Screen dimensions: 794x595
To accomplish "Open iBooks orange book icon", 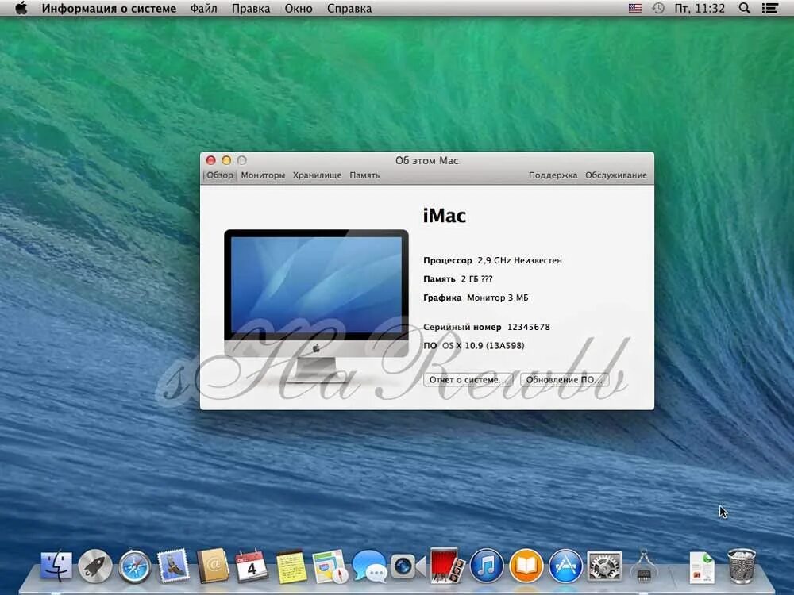I will 526,566.
